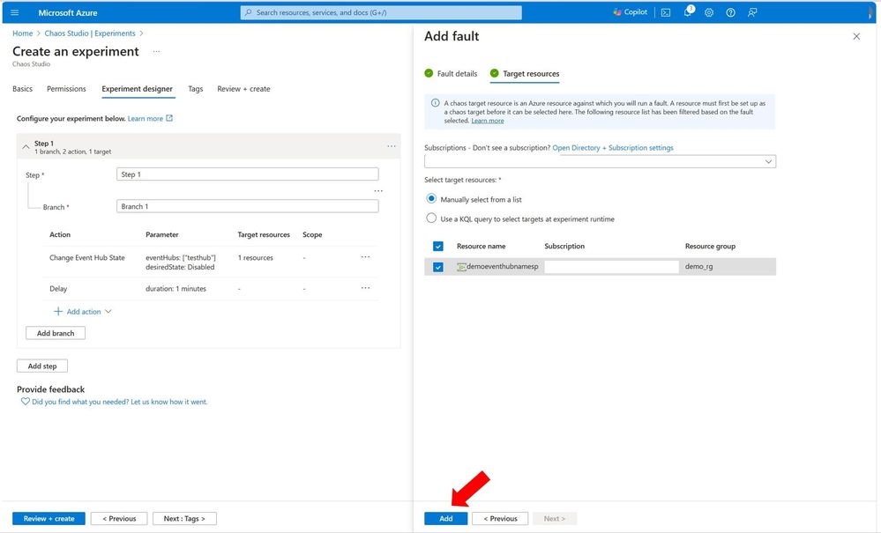Open the Review + create tab

243,89
